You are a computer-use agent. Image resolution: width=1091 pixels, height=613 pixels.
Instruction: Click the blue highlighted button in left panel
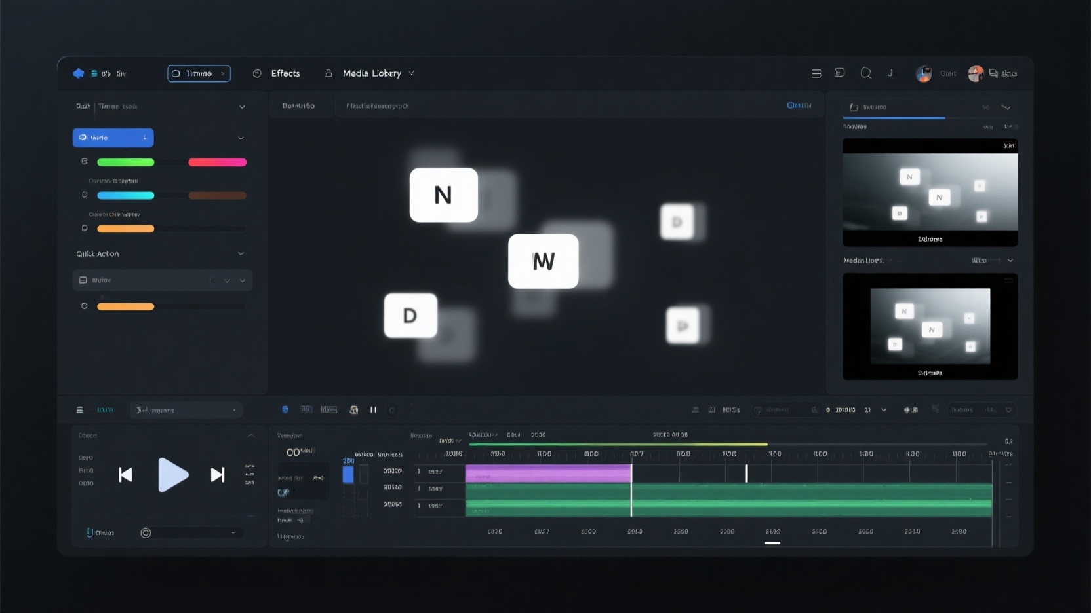point(113,138)
